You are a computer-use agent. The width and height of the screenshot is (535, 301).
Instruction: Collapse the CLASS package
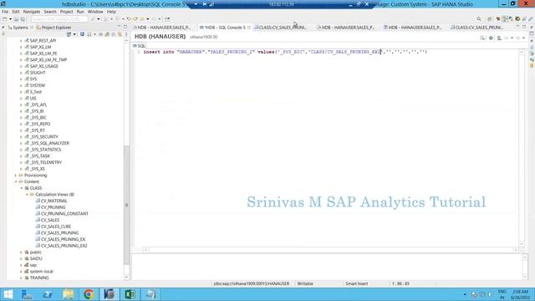[21, 188]
